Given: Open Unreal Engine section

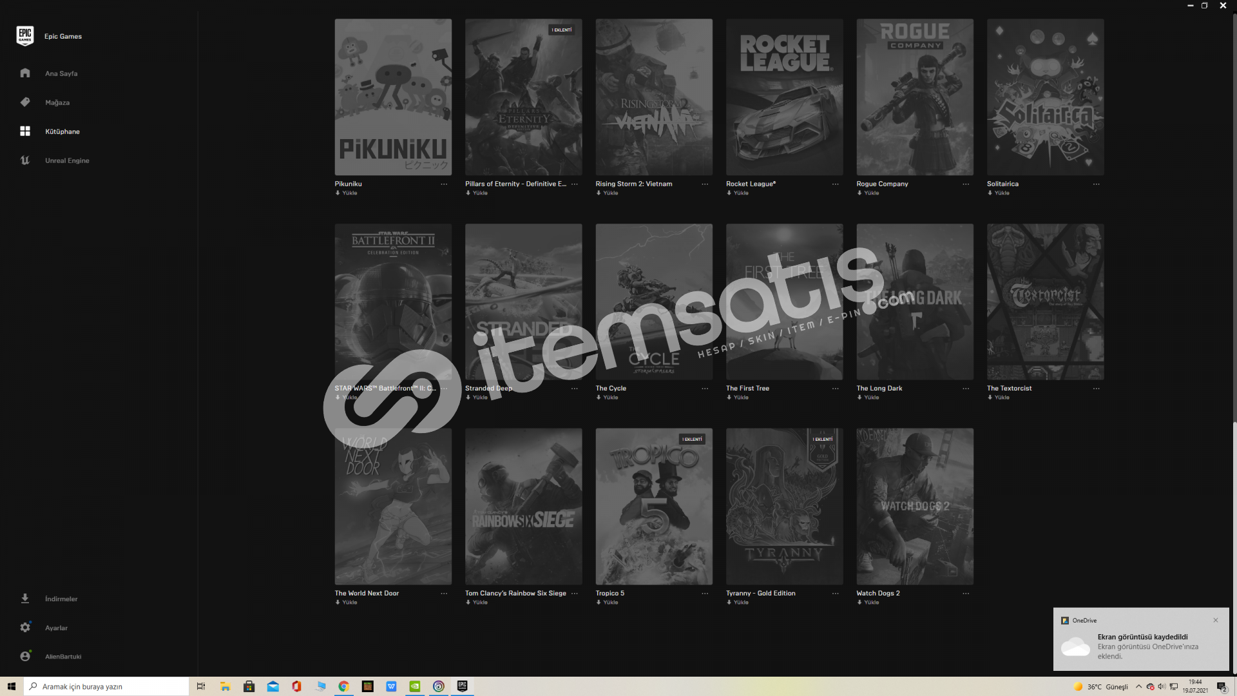Looking at the screenshot, I should click(67, 160).
